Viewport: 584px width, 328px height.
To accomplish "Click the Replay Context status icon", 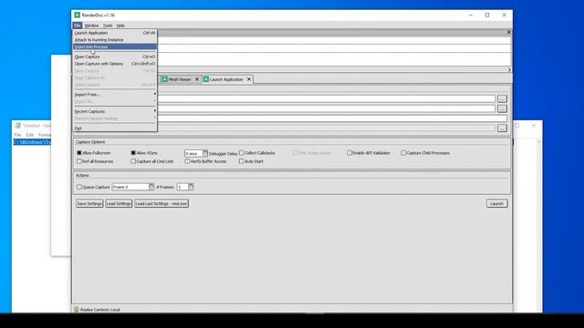I will 77,310.
